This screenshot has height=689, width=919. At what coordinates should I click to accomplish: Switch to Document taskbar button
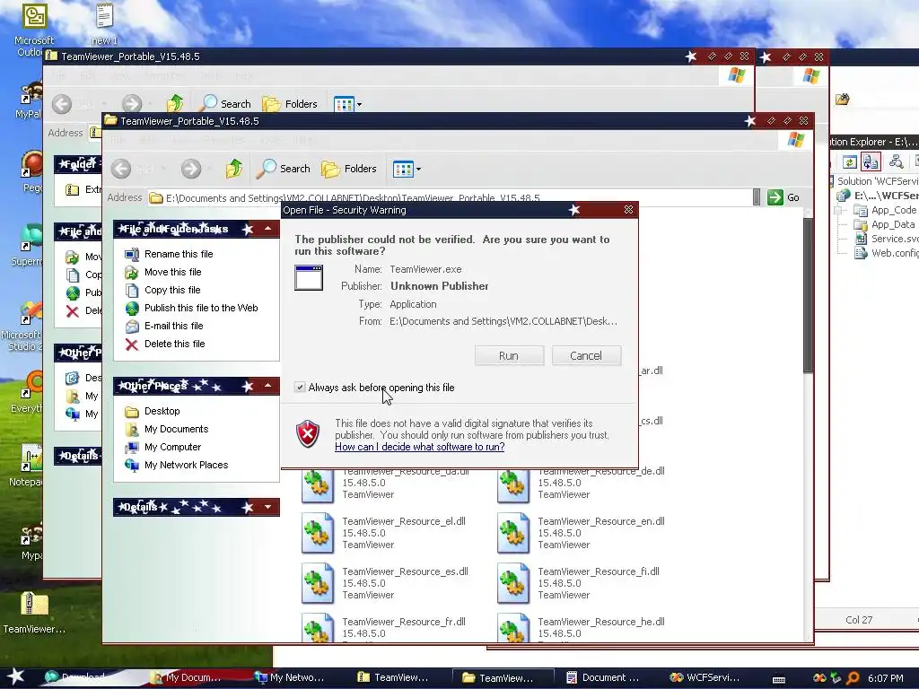point(602,678)
